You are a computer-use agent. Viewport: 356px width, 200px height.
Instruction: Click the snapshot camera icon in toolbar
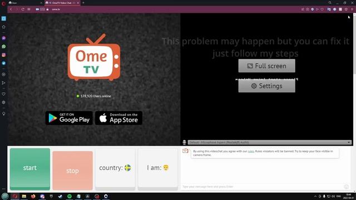tap(308, 9)
